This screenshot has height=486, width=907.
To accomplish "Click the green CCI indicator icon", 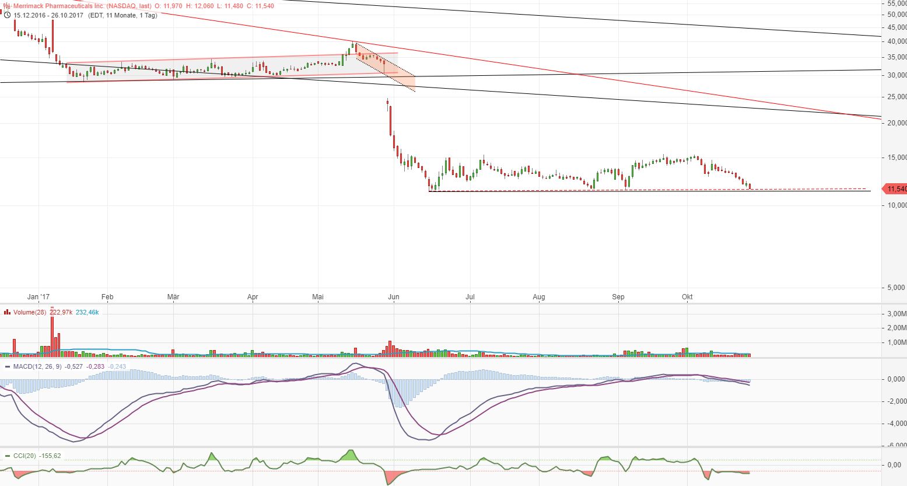I will 8,456.
